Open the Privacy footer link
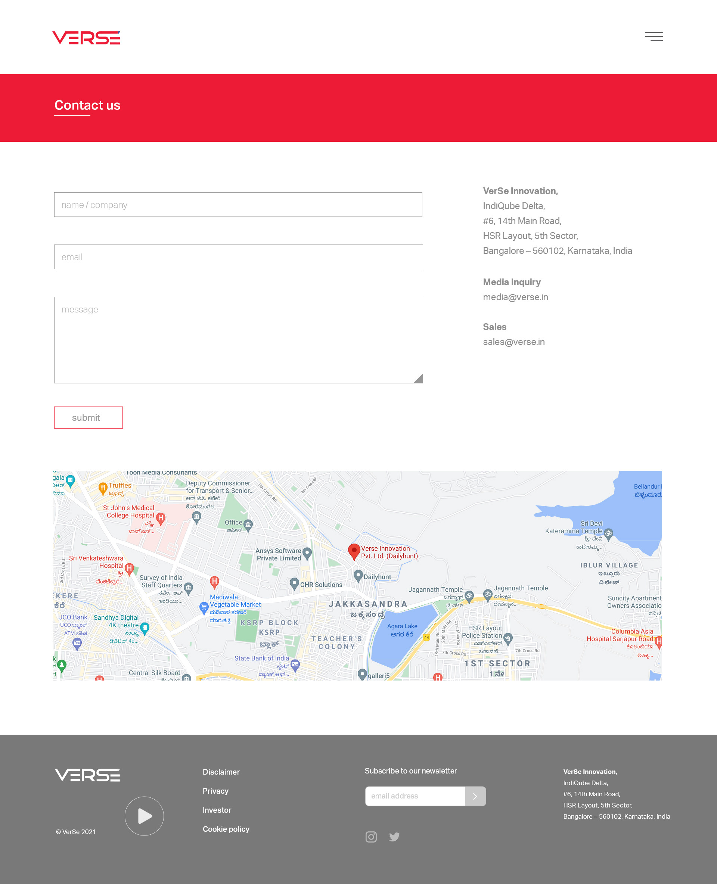Viewport: 717px width, 884px height. point(215,791)
